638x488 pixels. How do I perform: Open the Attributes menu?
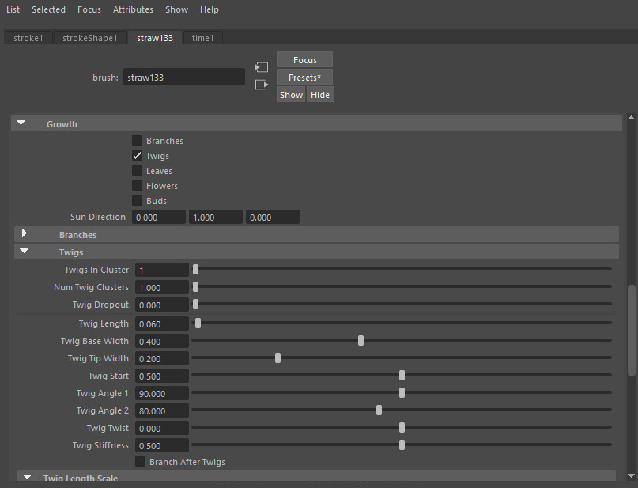click(x=133, y=9)
